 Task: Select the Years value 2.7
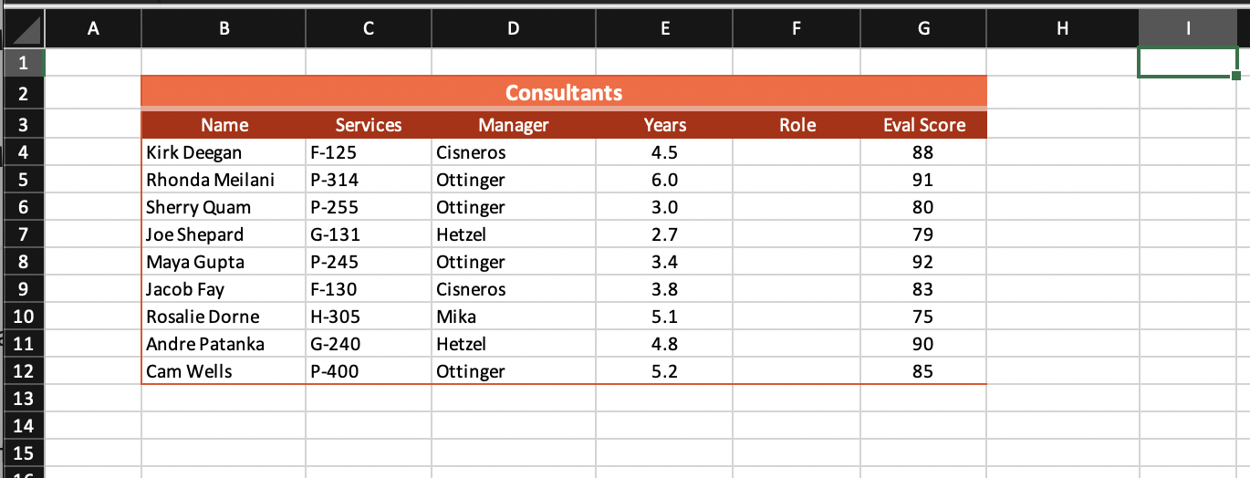pyautogui.click(x=664, y=234)
